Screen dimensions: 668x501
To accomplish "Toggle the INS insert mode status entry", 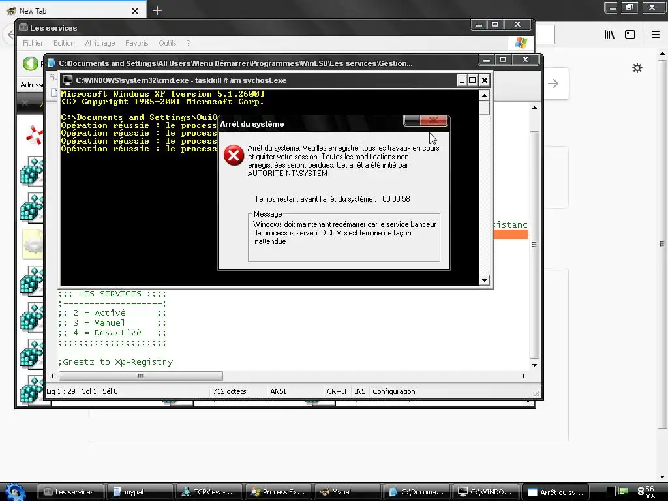I will coord(360,391).
